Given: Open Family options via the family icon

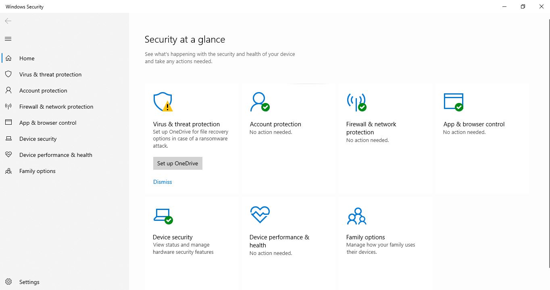Looking at the screenshot, I should (8, 171).
